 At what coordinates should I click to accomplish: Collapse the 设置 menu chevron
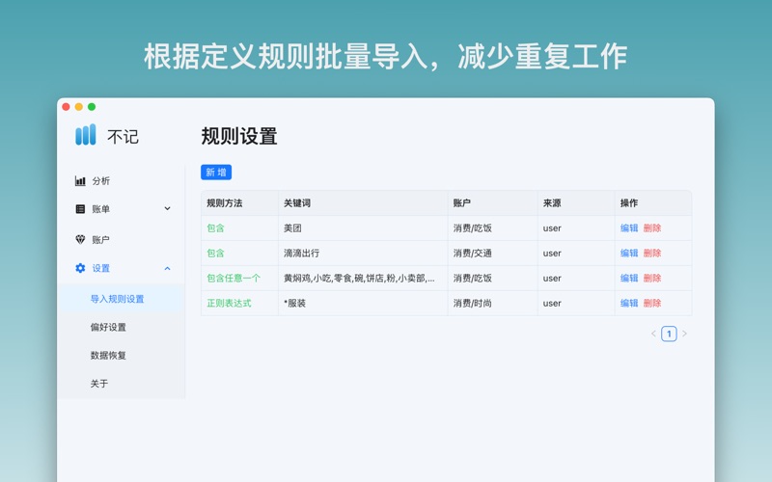click(167, 268)
